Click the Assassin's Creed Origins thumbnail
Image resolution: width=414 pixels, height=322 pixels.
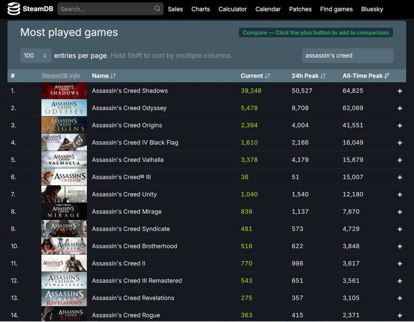point(64,125)
